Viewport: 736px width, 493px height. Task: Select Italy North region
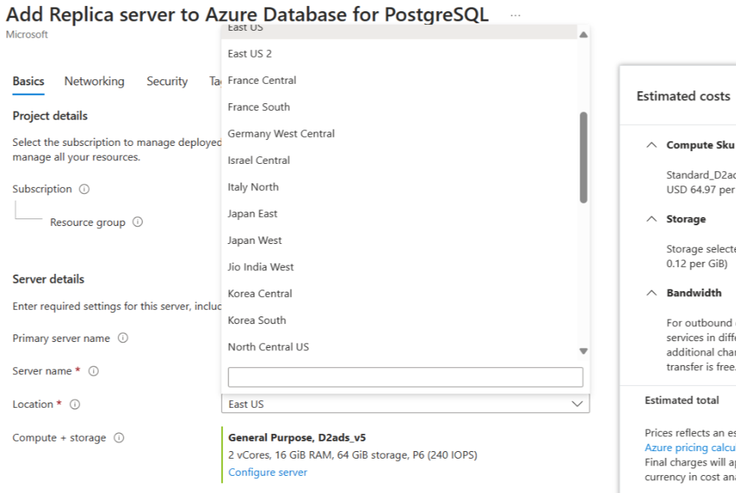pos(399,187)
